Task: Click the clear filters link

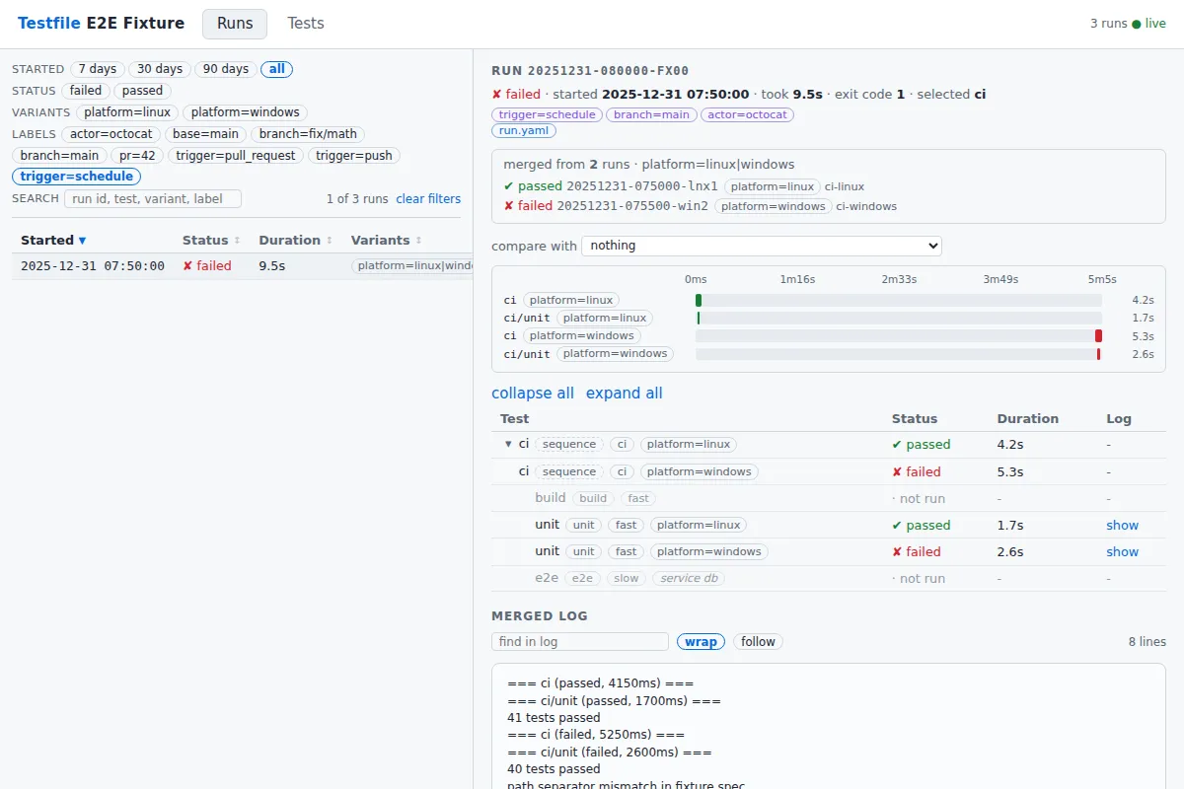Action: pos(428,199)
